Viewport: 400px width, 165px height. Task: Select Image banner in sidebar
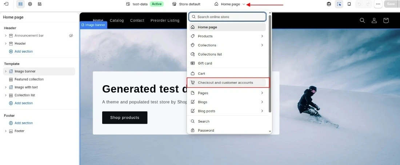[39, 71]
